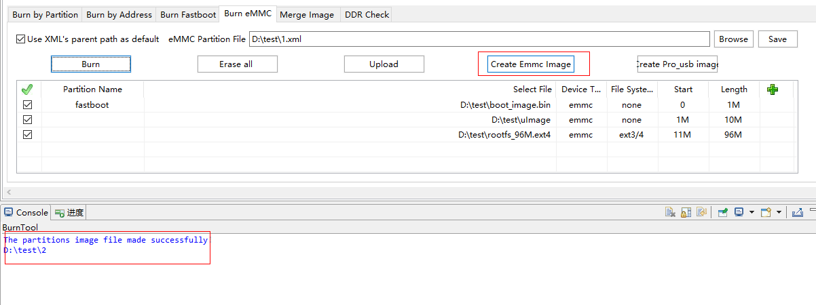This screenshot has width=816, height=305.
Task: Open the dropdown arrow beside Open Console
Action: (x=779, y=213)
